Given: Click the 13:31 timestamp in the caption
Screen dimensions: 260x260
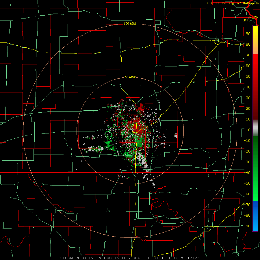Looking at the screenshot, I should [194, 258].
